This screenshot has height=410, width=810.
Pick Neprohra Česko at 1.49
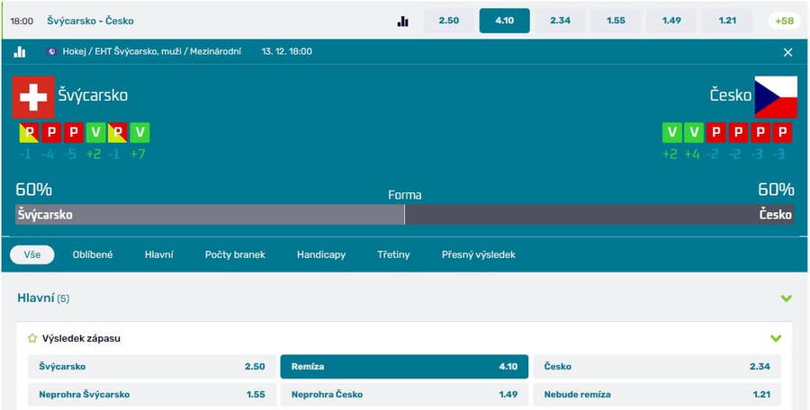coord(404,394)
